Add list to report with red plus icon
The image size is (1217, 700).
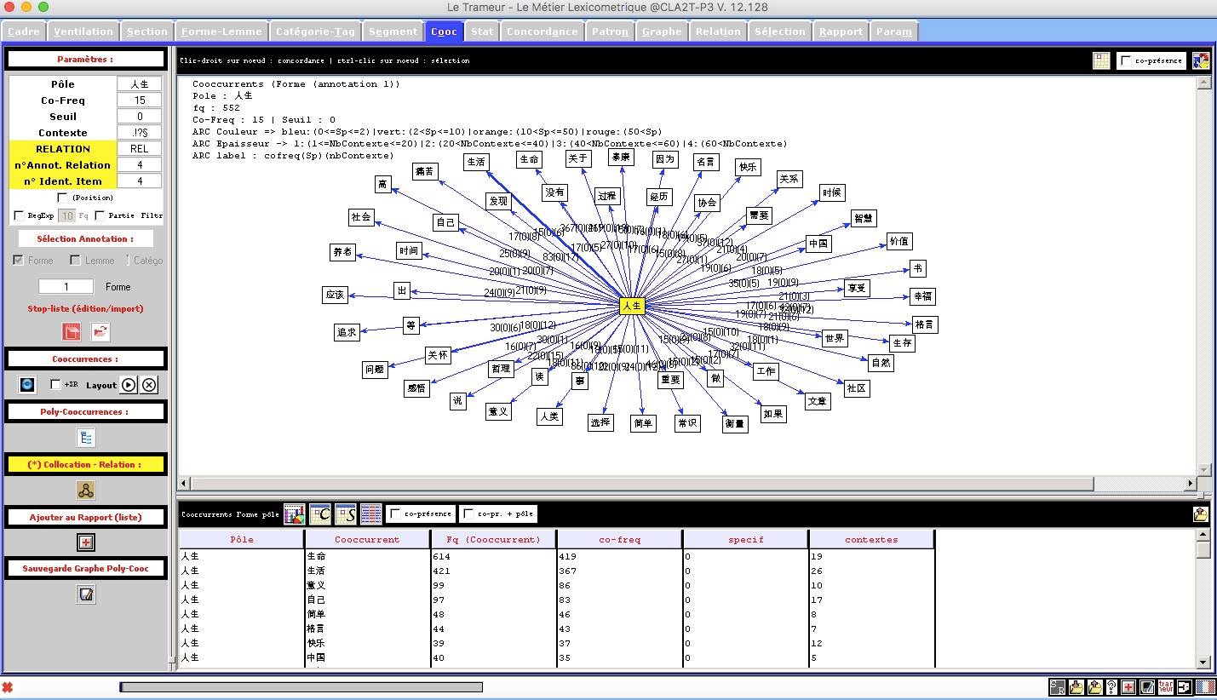click(x=86, y=542)
